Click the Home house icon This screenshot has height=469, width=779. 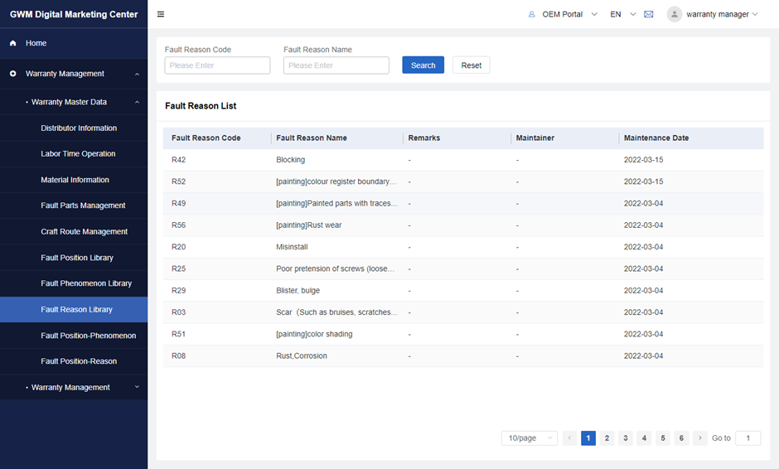pos(13,43)
